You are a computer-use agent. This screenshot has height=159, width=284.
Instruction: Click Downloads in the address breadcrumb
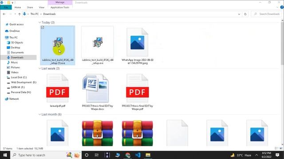point(49,14)
